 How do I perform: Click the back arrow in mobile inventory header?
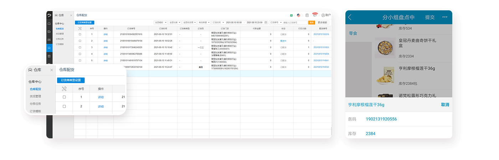(350, 17)
